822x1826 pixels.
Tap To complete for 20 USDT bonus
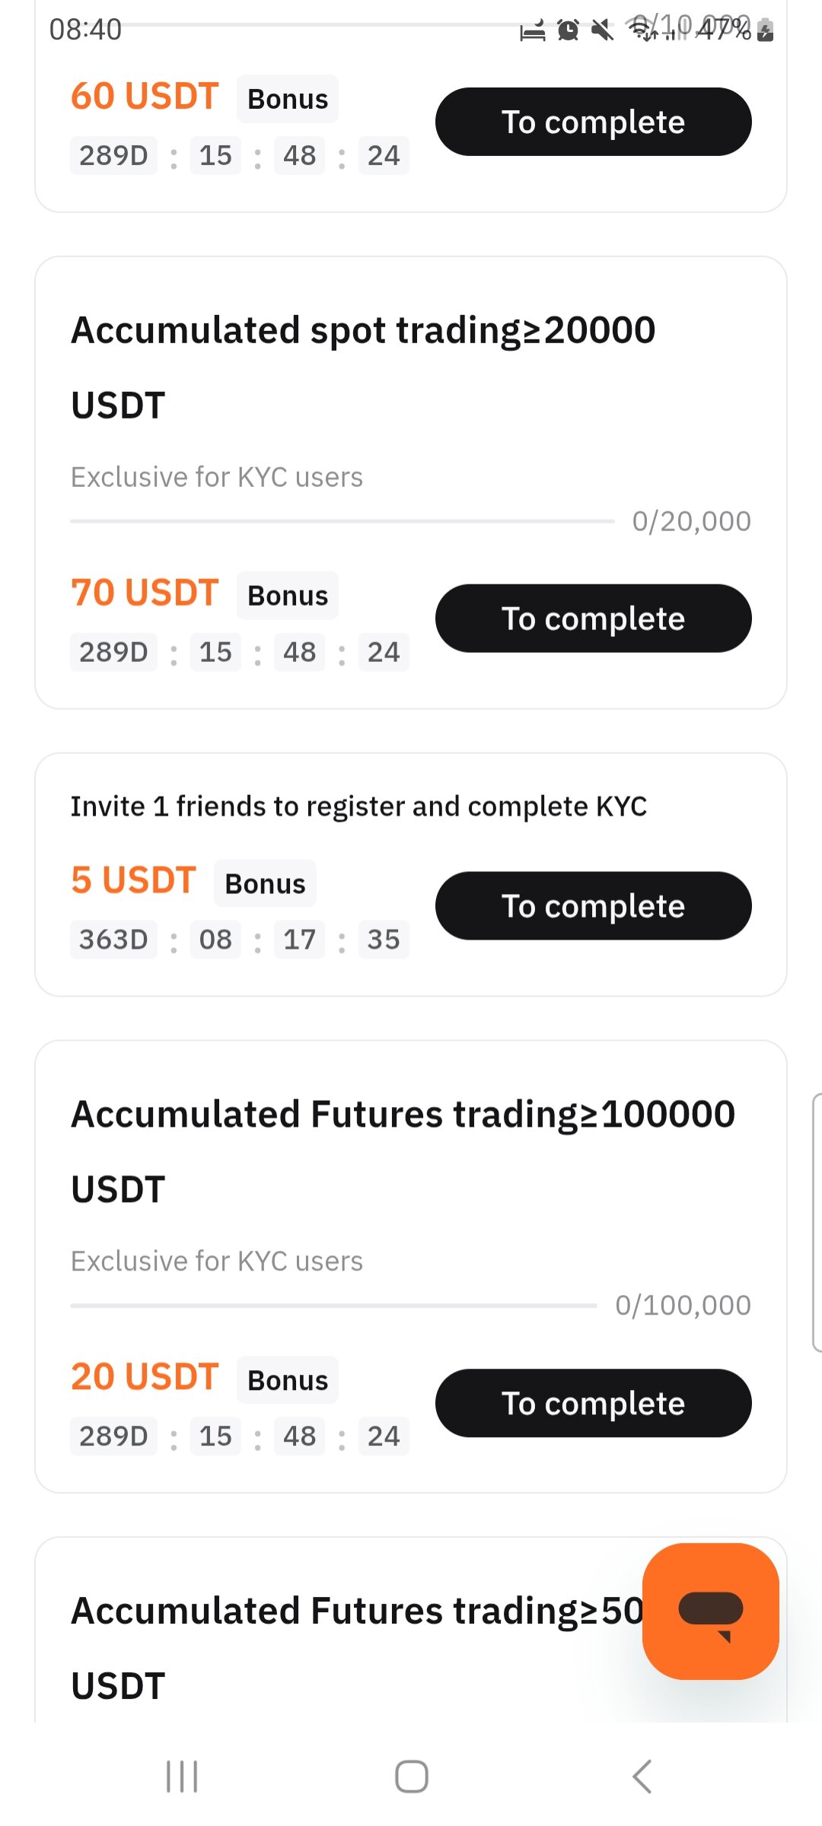tap(593, 1402)
